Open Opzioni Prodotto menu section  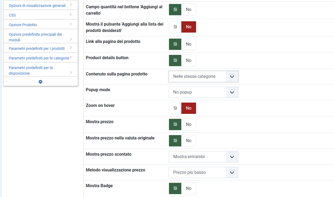(23, 25)
